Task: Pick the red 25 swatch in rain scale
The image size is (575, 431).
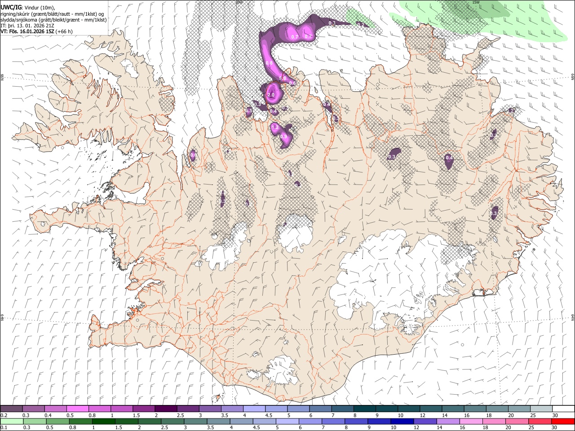Action: (x=540, y=422)
